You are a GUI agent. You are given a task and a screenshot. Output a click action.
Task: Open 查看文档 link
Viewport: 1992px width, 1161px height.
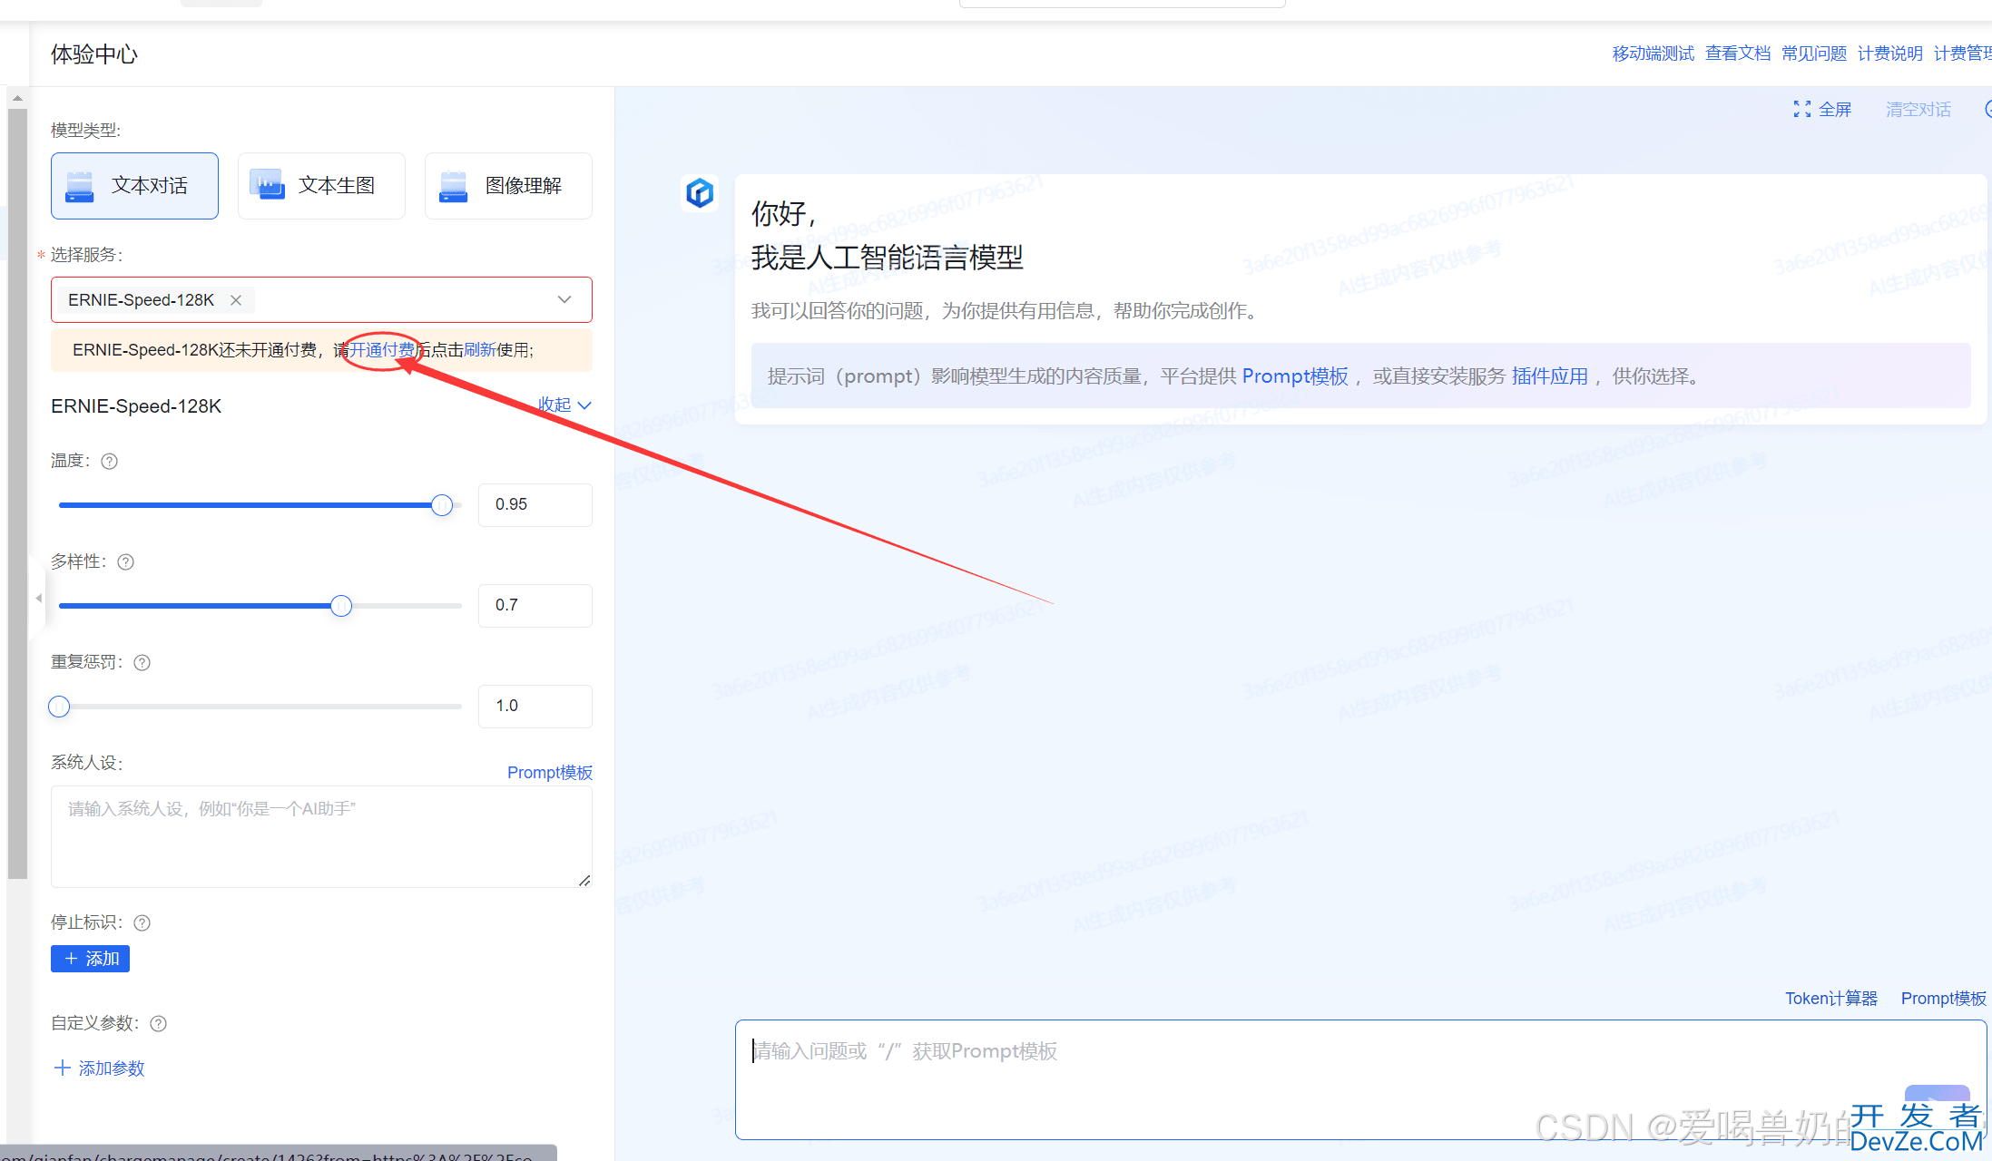coord(1738,54)
